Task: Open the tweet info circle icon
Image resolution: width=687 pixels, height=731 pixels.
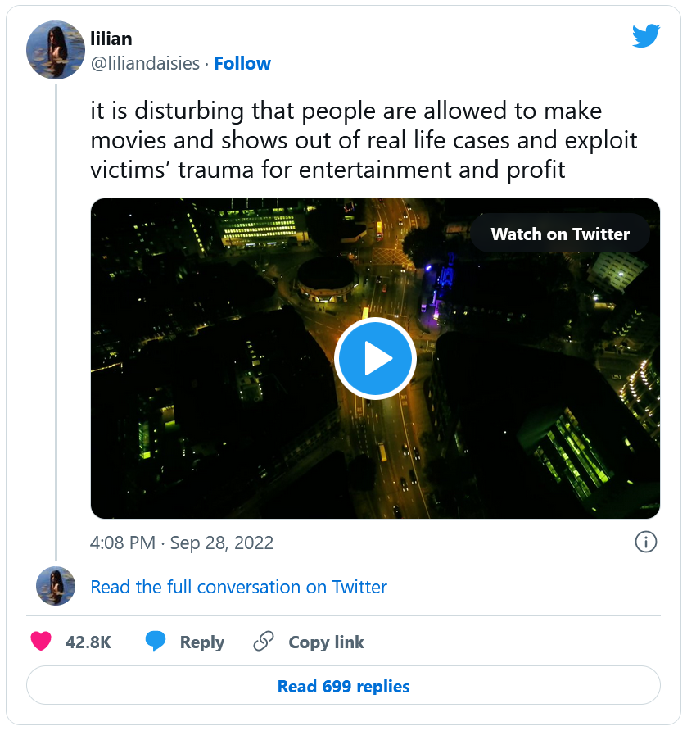Action: tap(645, 542)
